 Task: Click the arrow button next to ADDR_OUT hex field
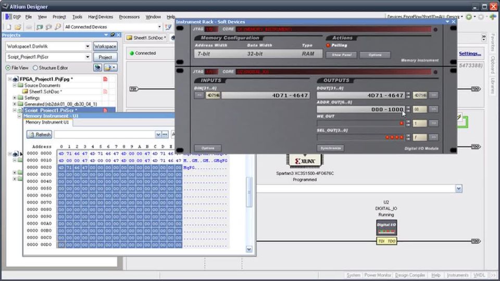(433, 109)
